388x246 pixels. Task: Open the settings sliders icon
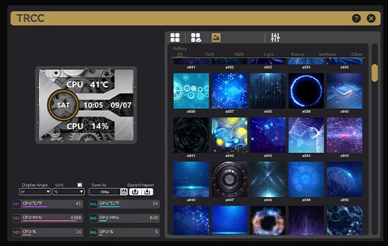[275, 38]
